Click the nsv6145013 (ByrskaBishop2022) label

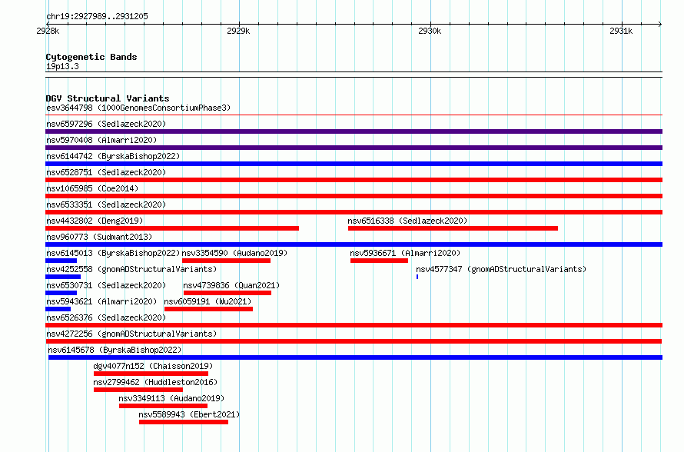(113, 253)
